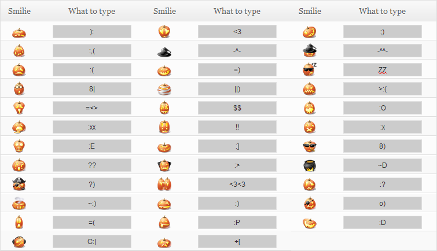Click the last 'What to type' header
The width and height of the screenshot is (437, 251).
383,11
